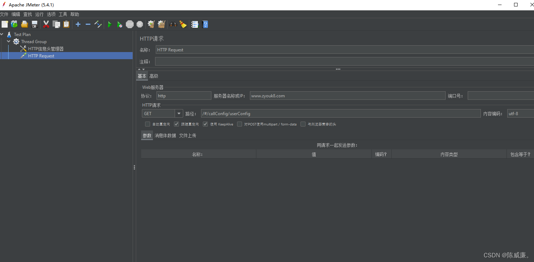Start test without pauses icon
Screen dimensions: 534x262
pos(120,24)
